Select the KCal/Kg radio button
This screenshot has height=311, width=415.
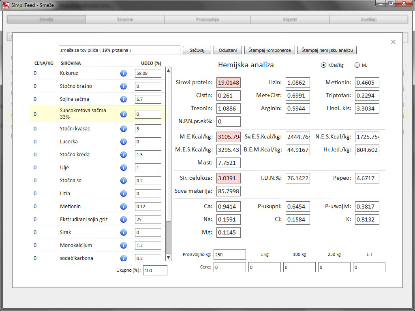[323, 65]
